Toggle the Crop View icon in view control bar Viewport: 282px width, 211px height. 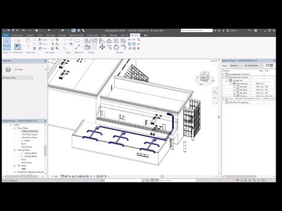tap(80, 176)
